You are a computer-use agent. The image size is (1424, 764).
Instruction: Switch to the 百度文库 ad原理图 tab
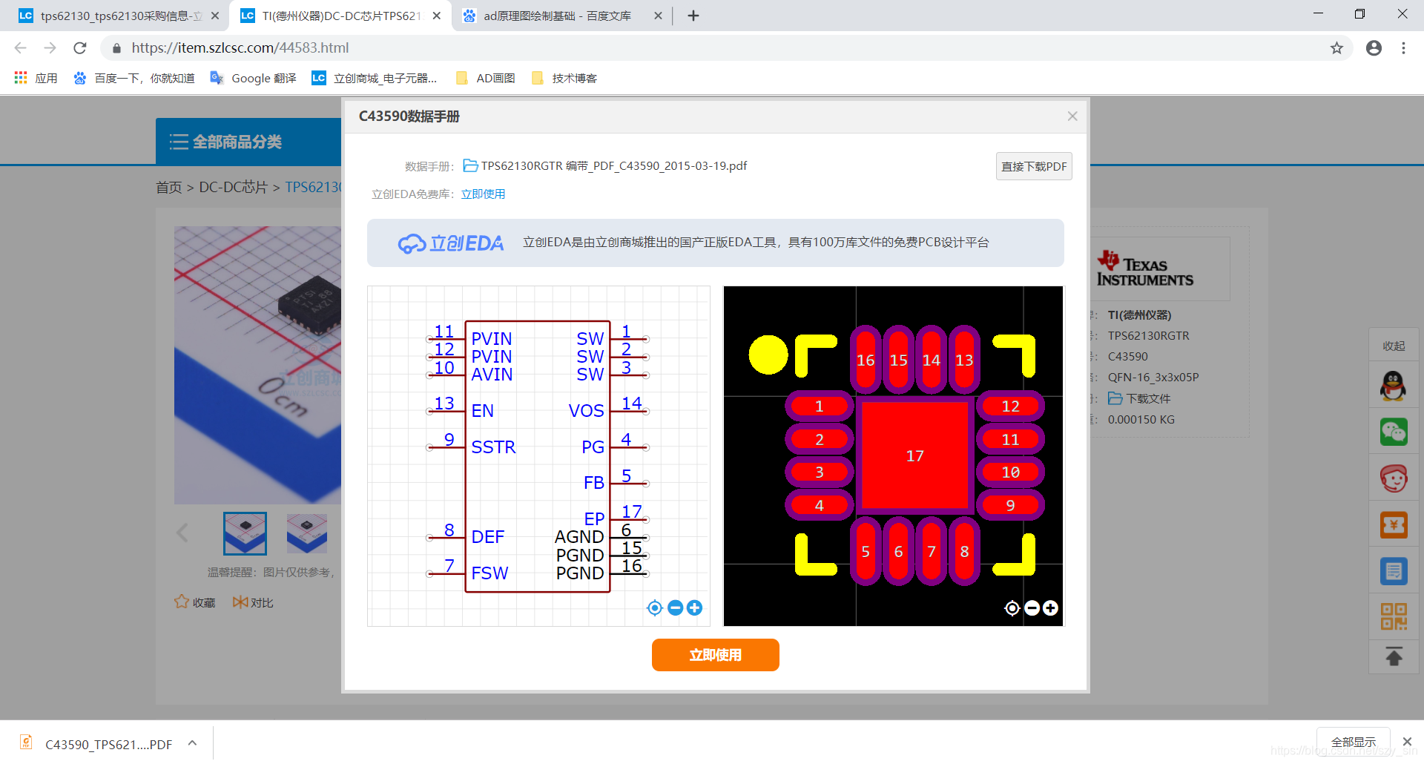point(558,16)
